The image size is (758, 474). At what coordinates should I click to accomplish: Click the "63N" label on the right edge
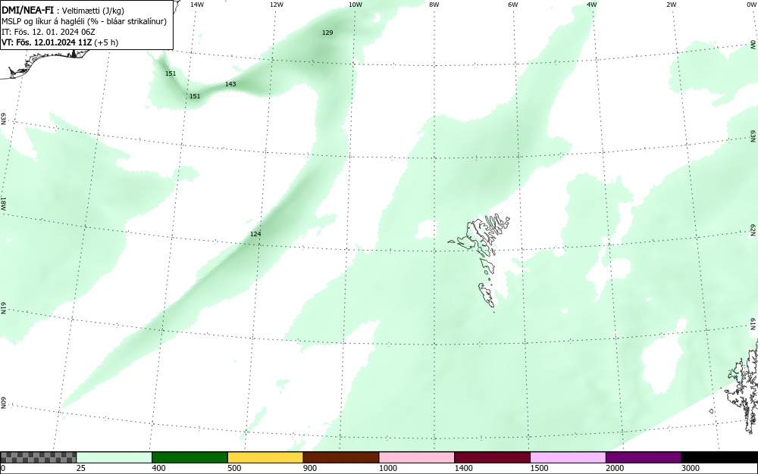pos(753,136)
